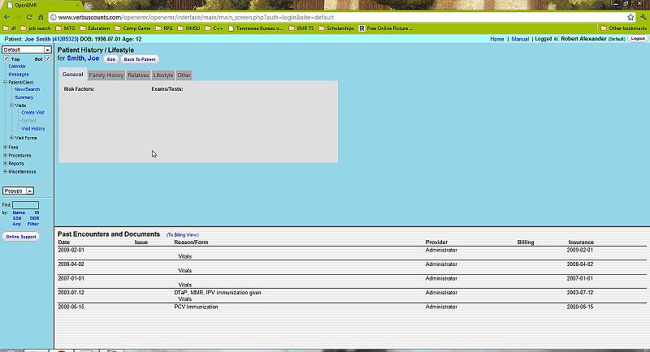This screenshot has height=352, width=650.
Task: Switch to the Lifestyle tab
Action: [x=162, y=75]
